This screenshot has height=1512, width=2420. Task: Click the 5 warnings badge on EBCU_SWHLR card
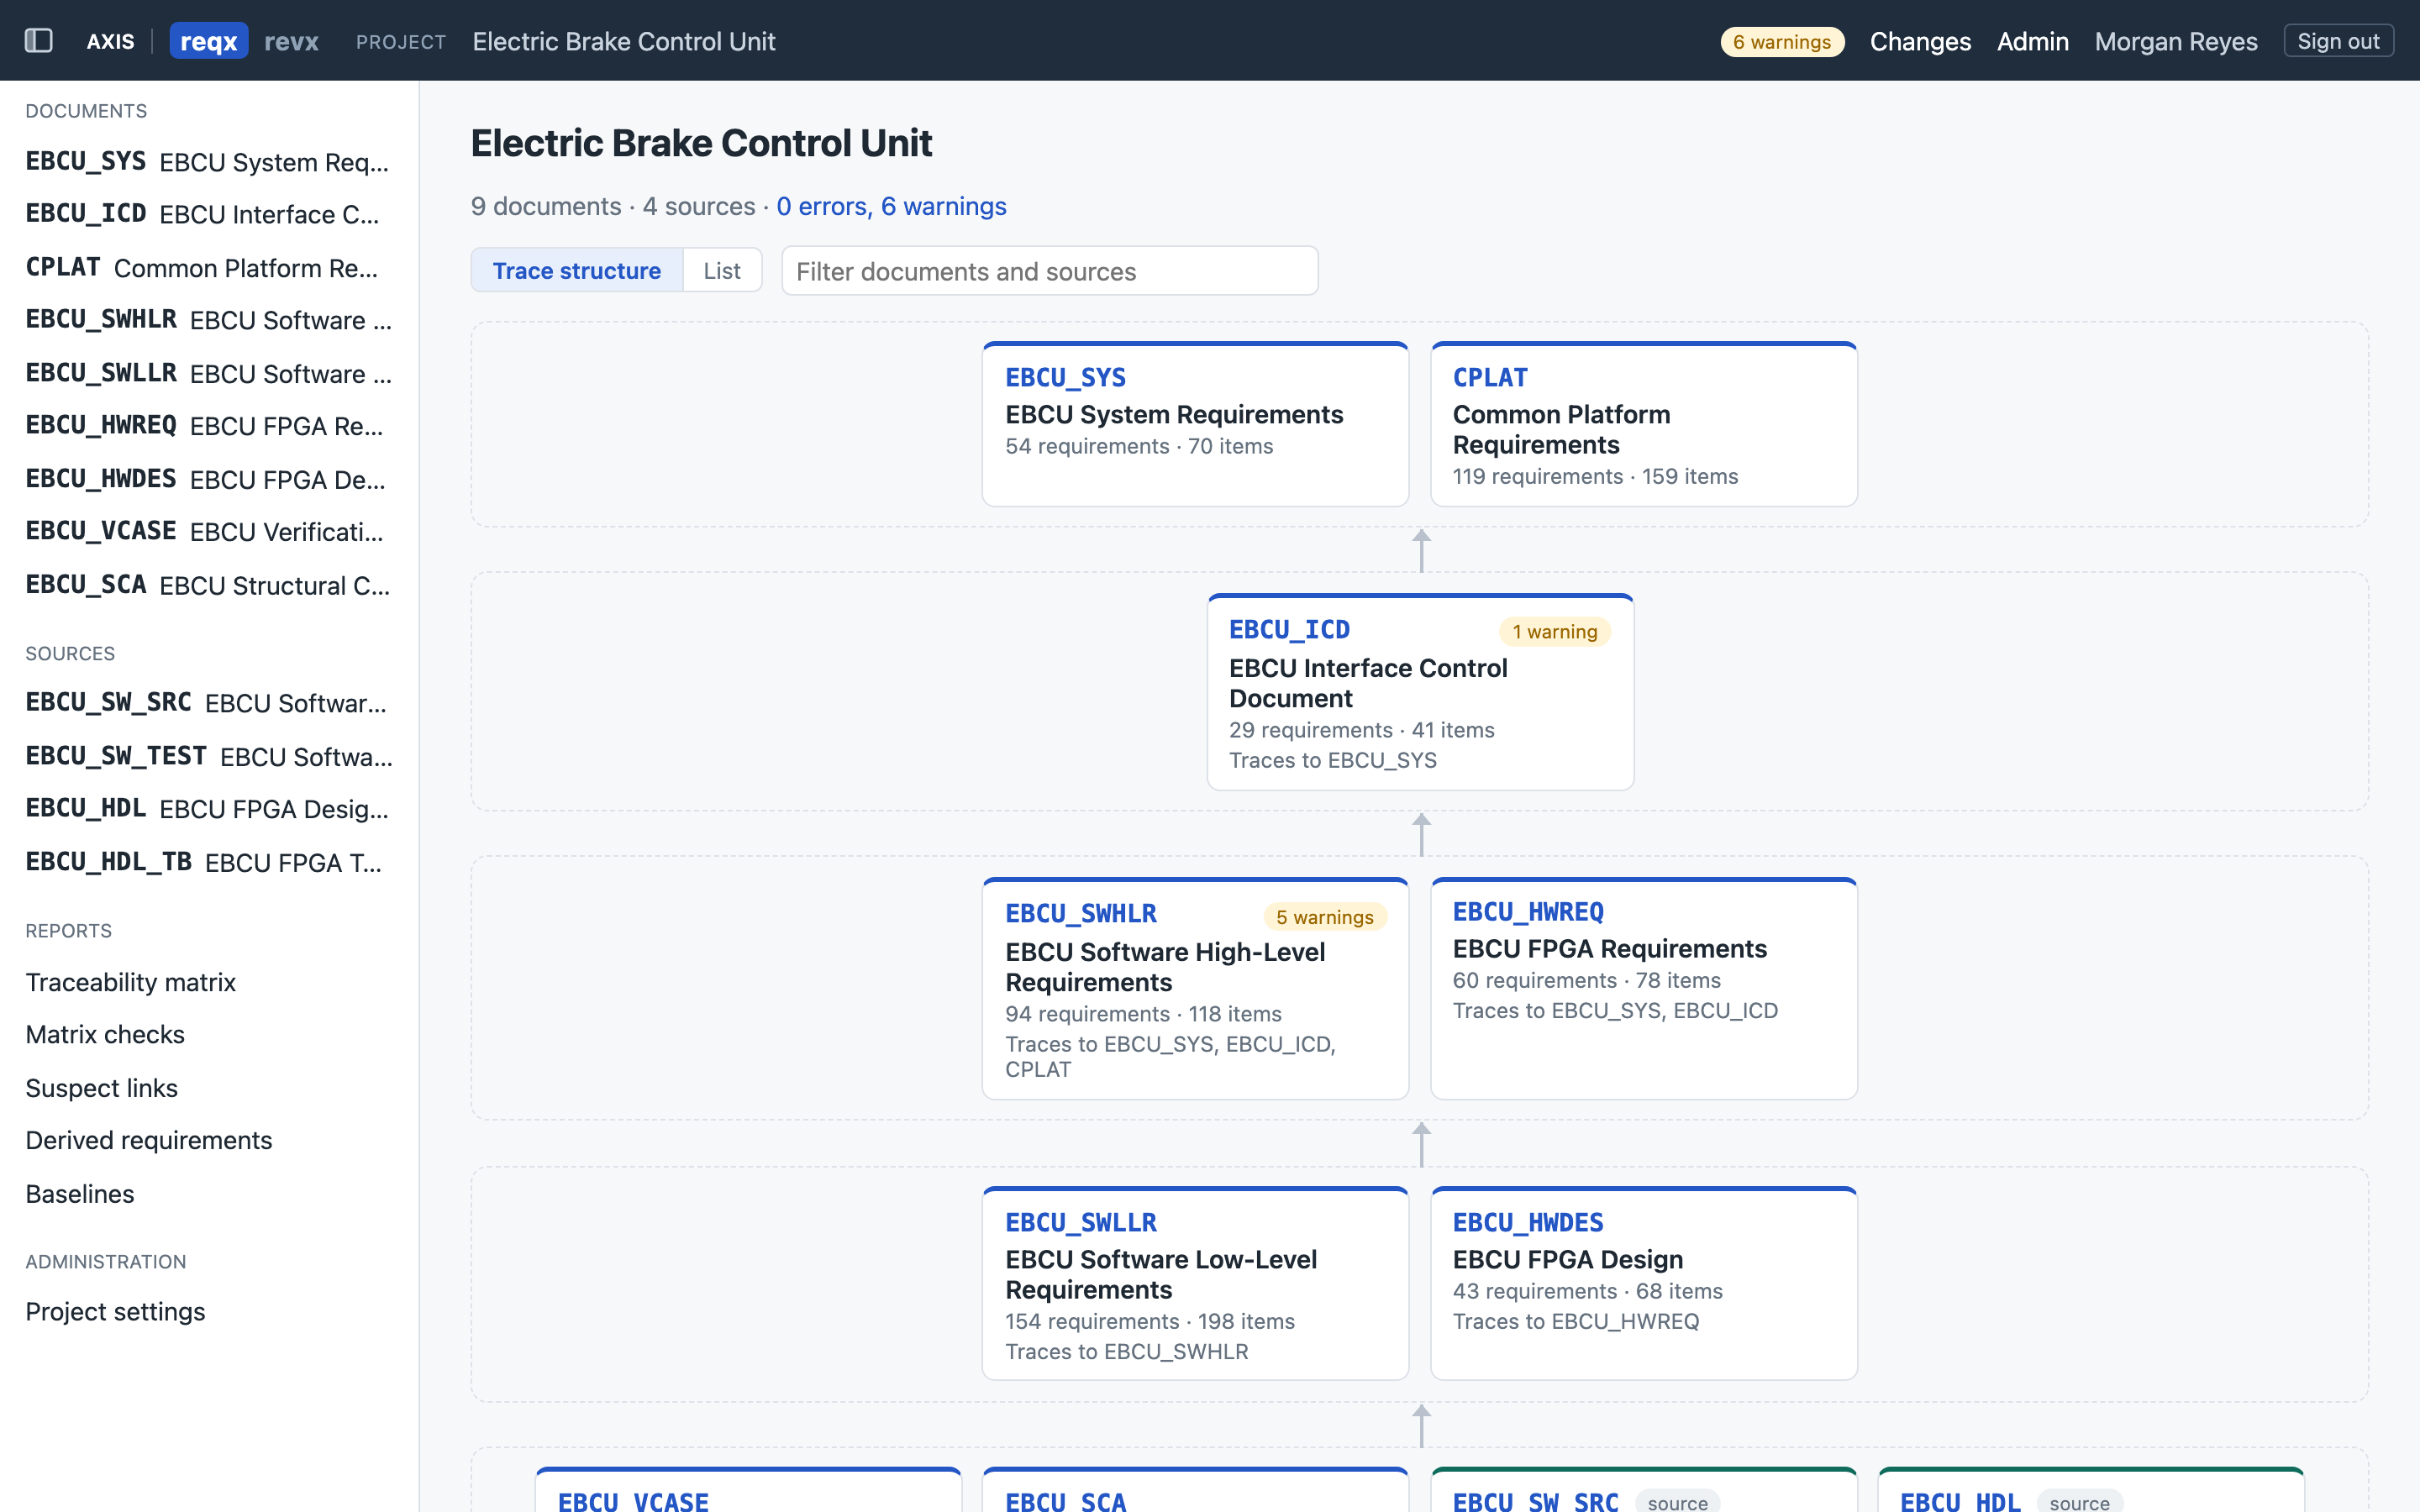click(1324, 917)
